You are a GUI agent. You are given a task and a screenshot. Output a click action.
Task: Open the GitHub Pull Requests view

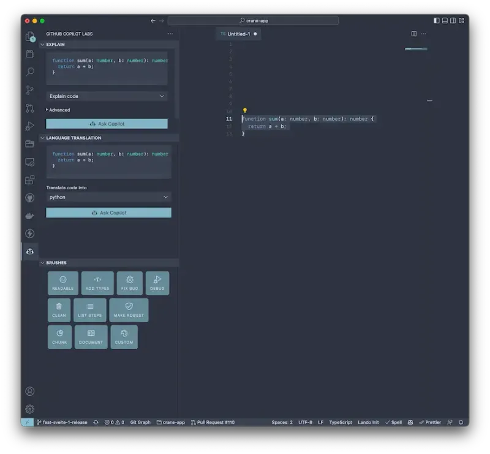pyautogui.click(x=30, y=108)
